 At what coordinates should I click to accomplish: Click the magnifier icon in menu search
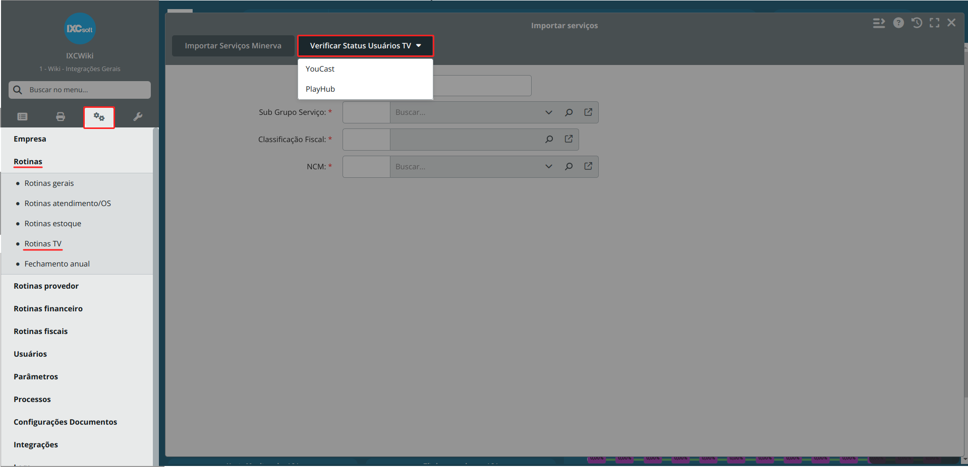point(18,90)
